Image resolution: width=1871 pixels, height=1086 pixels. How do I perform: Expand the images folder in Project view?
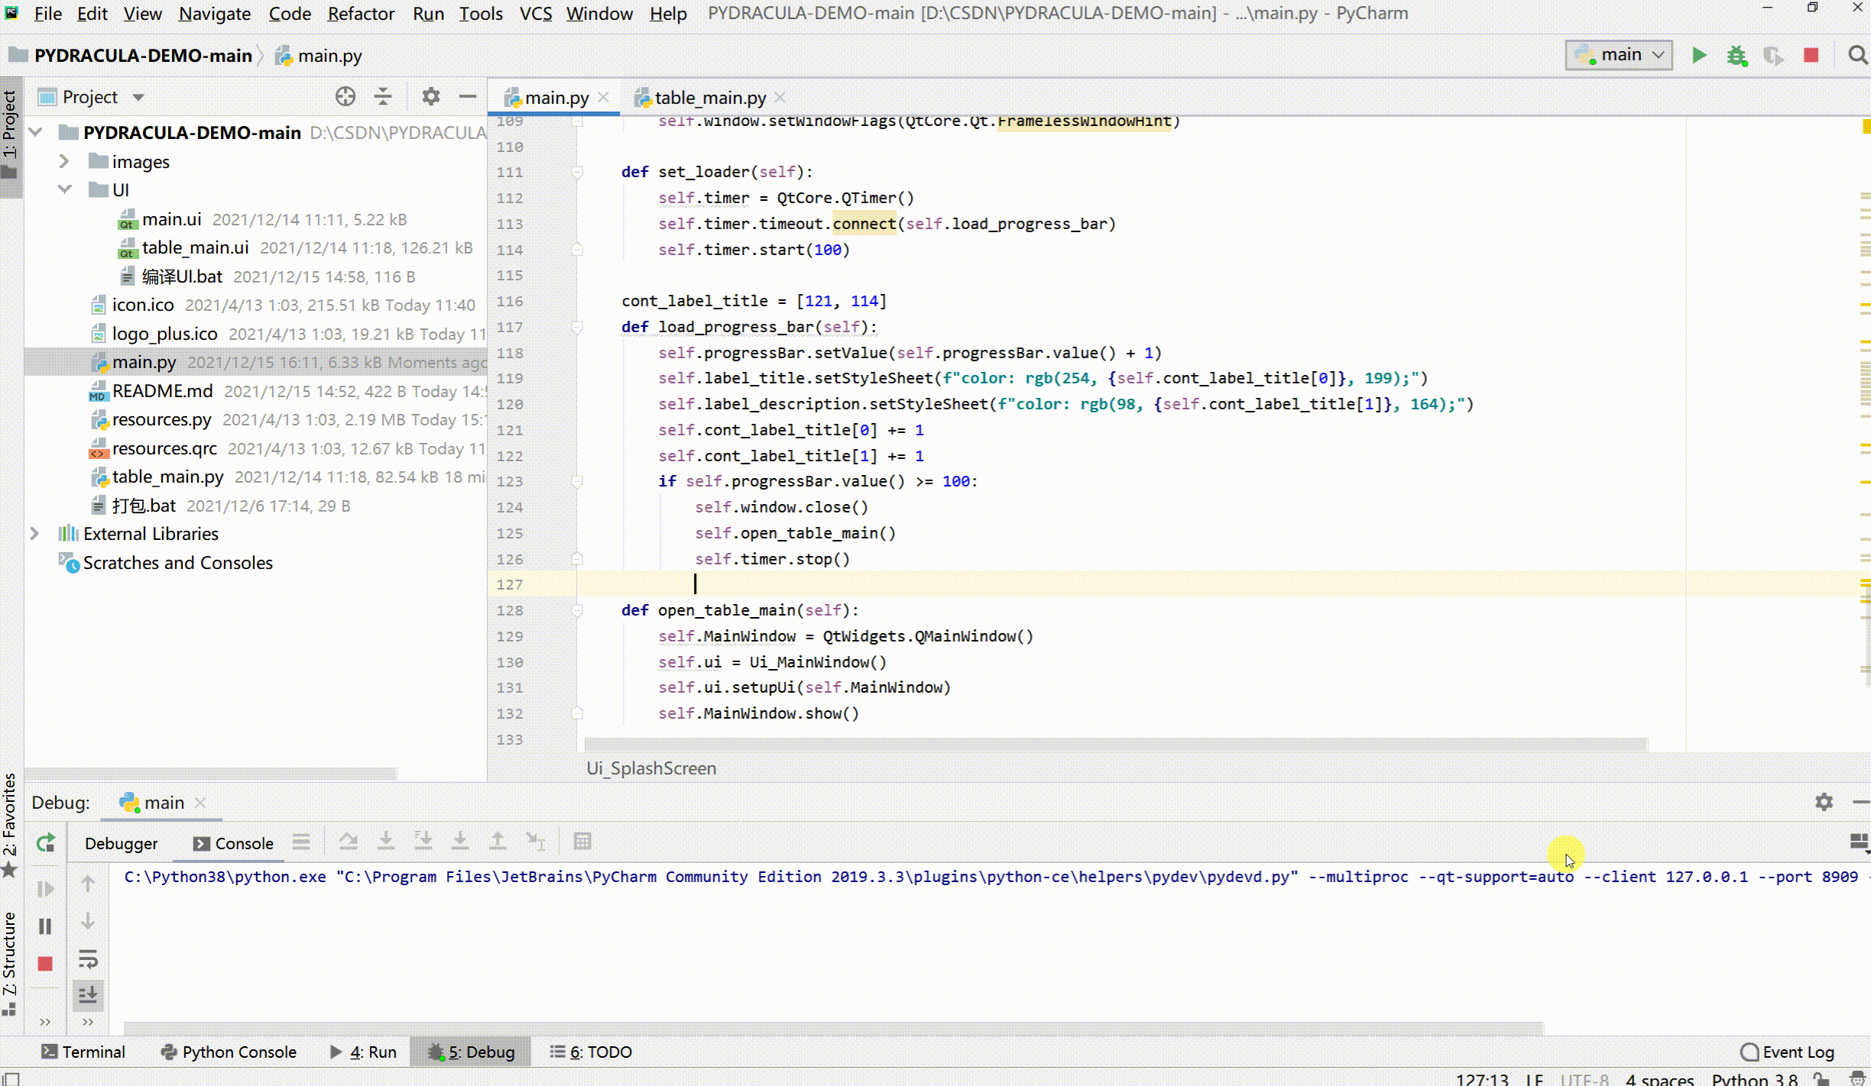coord(64,161)
